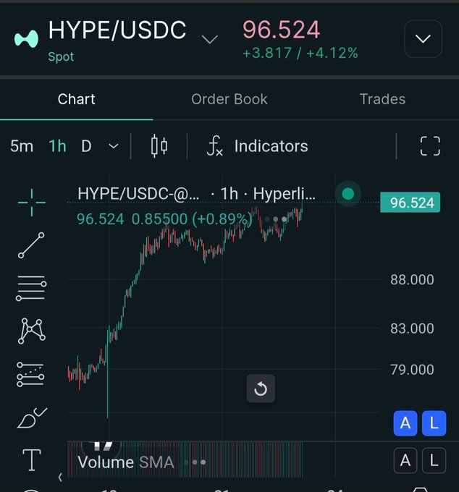Click the chart legend symbol HYPE/USDC-@...

click(138, 194)
